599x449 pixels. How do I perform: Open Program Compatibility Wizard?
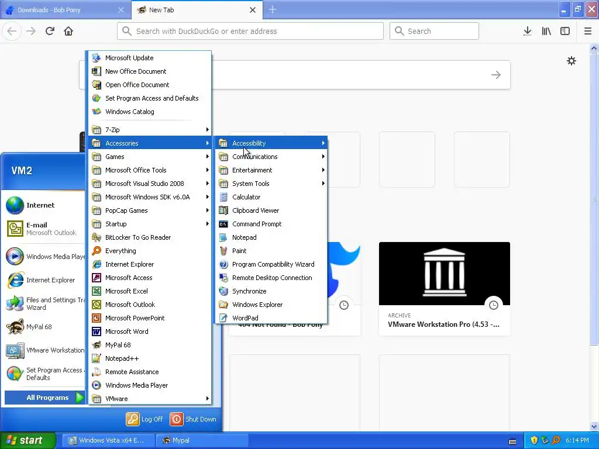click(x=271, y=264)
